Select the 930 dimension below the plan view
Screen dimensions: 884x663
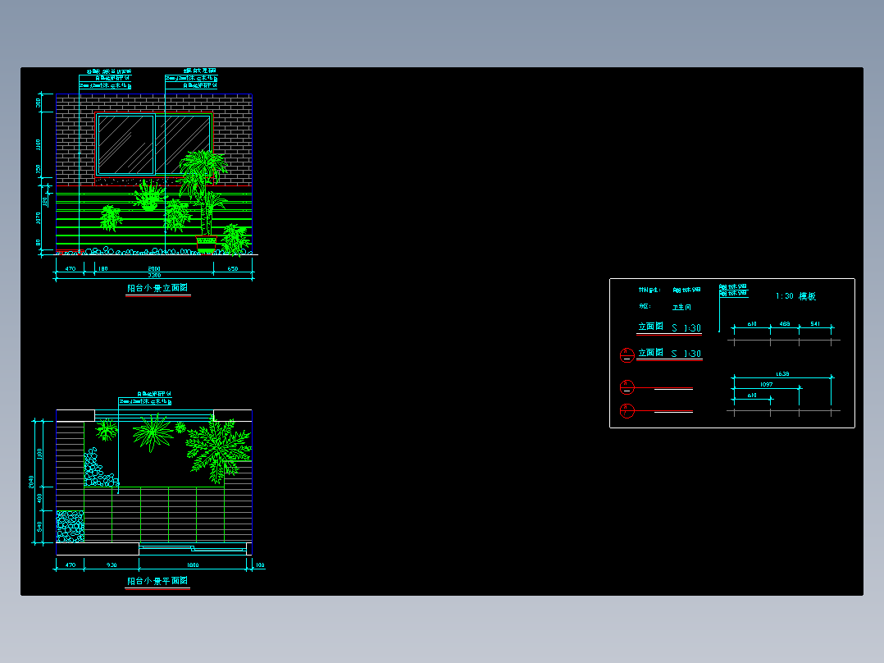(x=112, y=565)
